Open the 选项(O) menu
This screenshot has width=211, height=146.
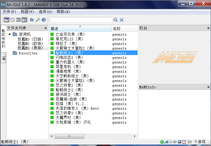point(45,12)
